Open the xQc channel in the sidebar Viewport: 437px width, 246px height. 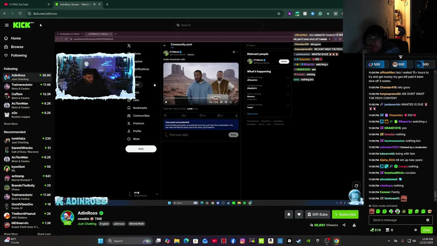click(27, 115)
